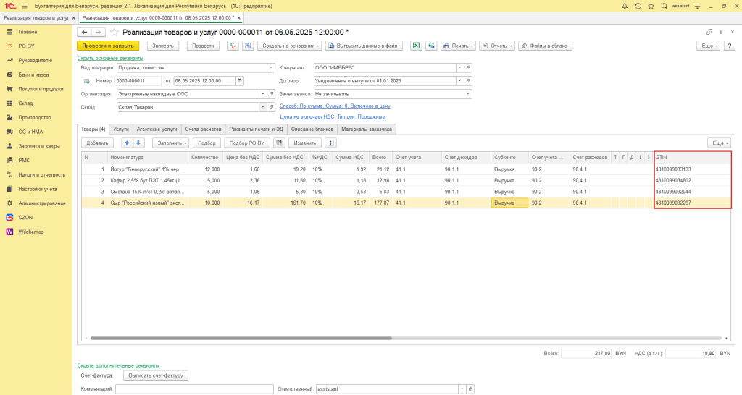
Task: Click Провести и закрыть button
Action: tap(108, 46)
